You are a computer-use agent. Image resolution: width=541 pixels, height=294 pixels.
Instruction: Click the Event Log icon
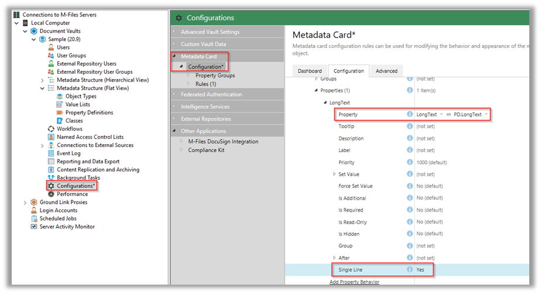[51, 153]
